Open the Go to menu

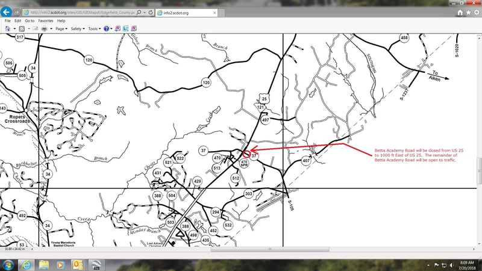tap(30, 20)
